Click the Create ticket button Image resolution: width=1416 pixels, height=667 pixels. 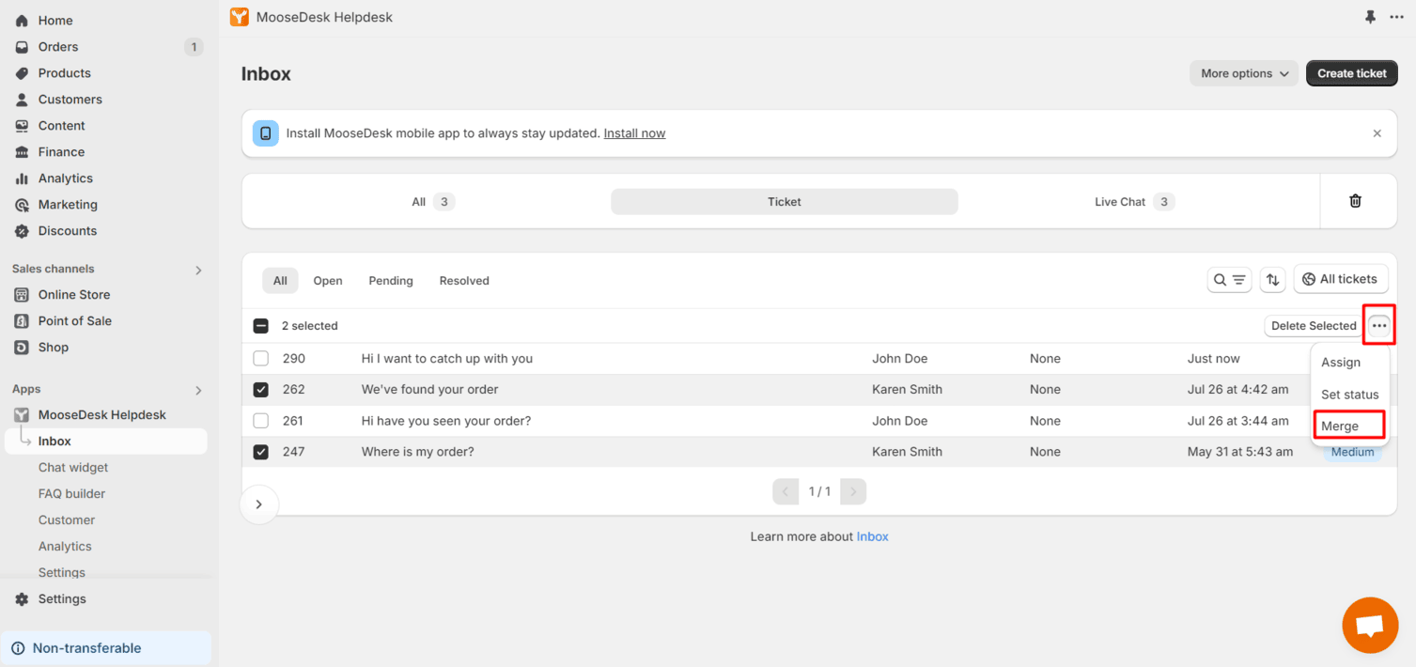1352,73
